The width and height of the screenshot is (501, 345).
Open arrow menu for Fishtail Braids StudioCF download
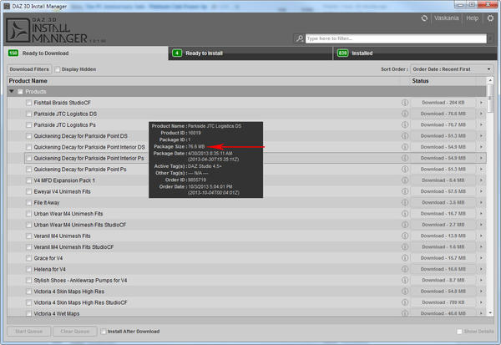tap(481, 103)
